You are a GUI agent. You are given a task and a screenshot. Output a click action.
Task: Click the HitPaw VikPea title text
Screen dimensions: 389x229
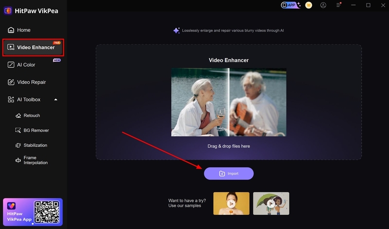pos(37,11)
